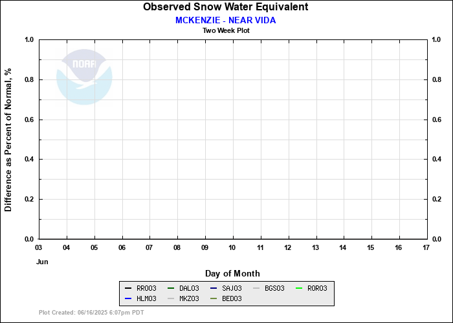The height and width of the screenshot is (323, 453).
Task: Click the DAL03 legend entry
Action: point(183,288)
